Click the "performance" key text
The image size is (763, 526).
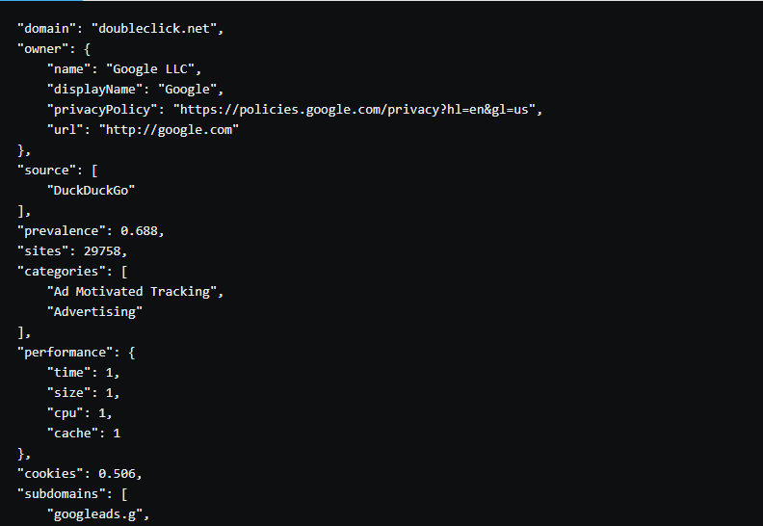[x=65, y=353]
